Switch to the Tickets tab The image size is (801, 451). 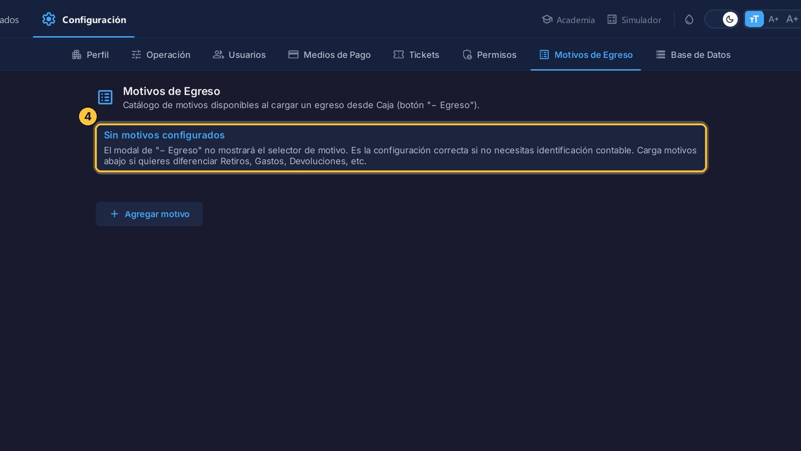(x=416, y=55)
